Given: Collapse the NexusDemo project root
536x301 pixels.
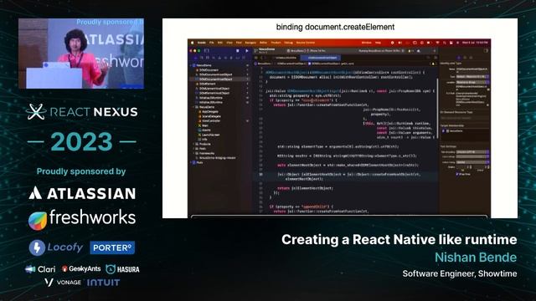Looking at the screenshot, I should [191, 65].
